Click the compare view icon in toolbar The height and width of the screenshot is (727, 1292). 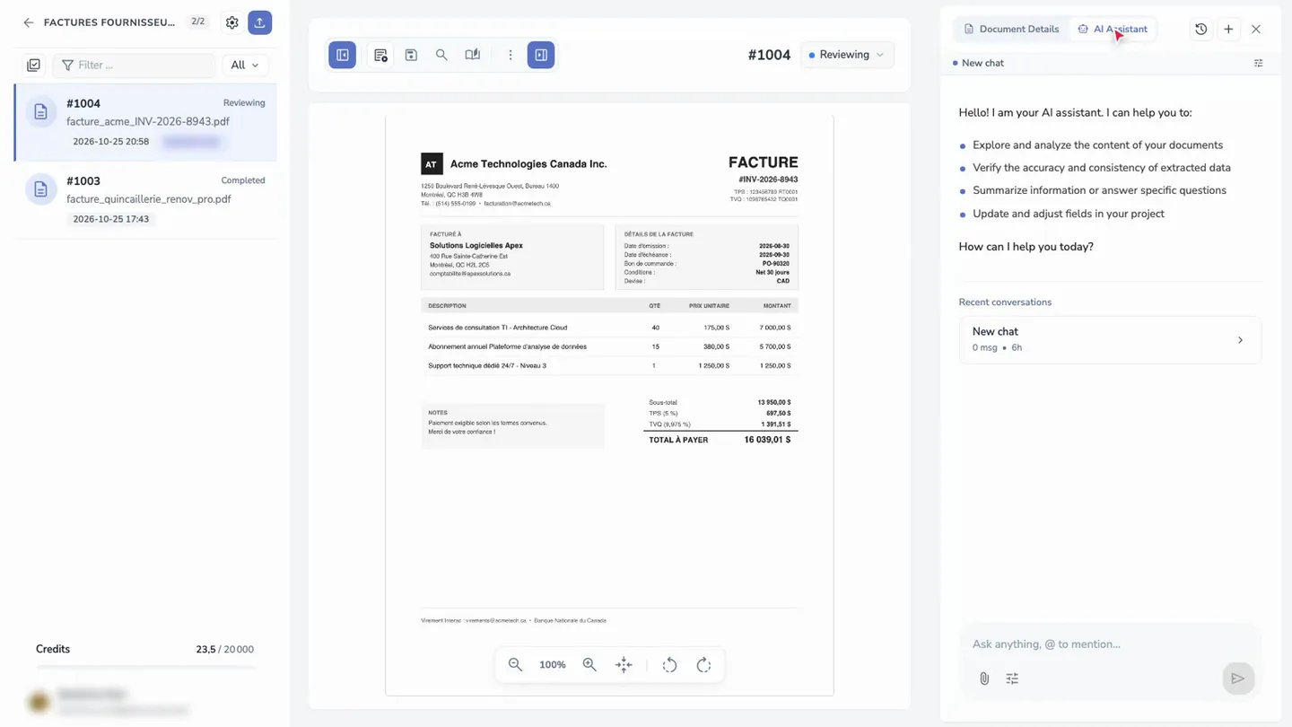(x=473, y=55)
